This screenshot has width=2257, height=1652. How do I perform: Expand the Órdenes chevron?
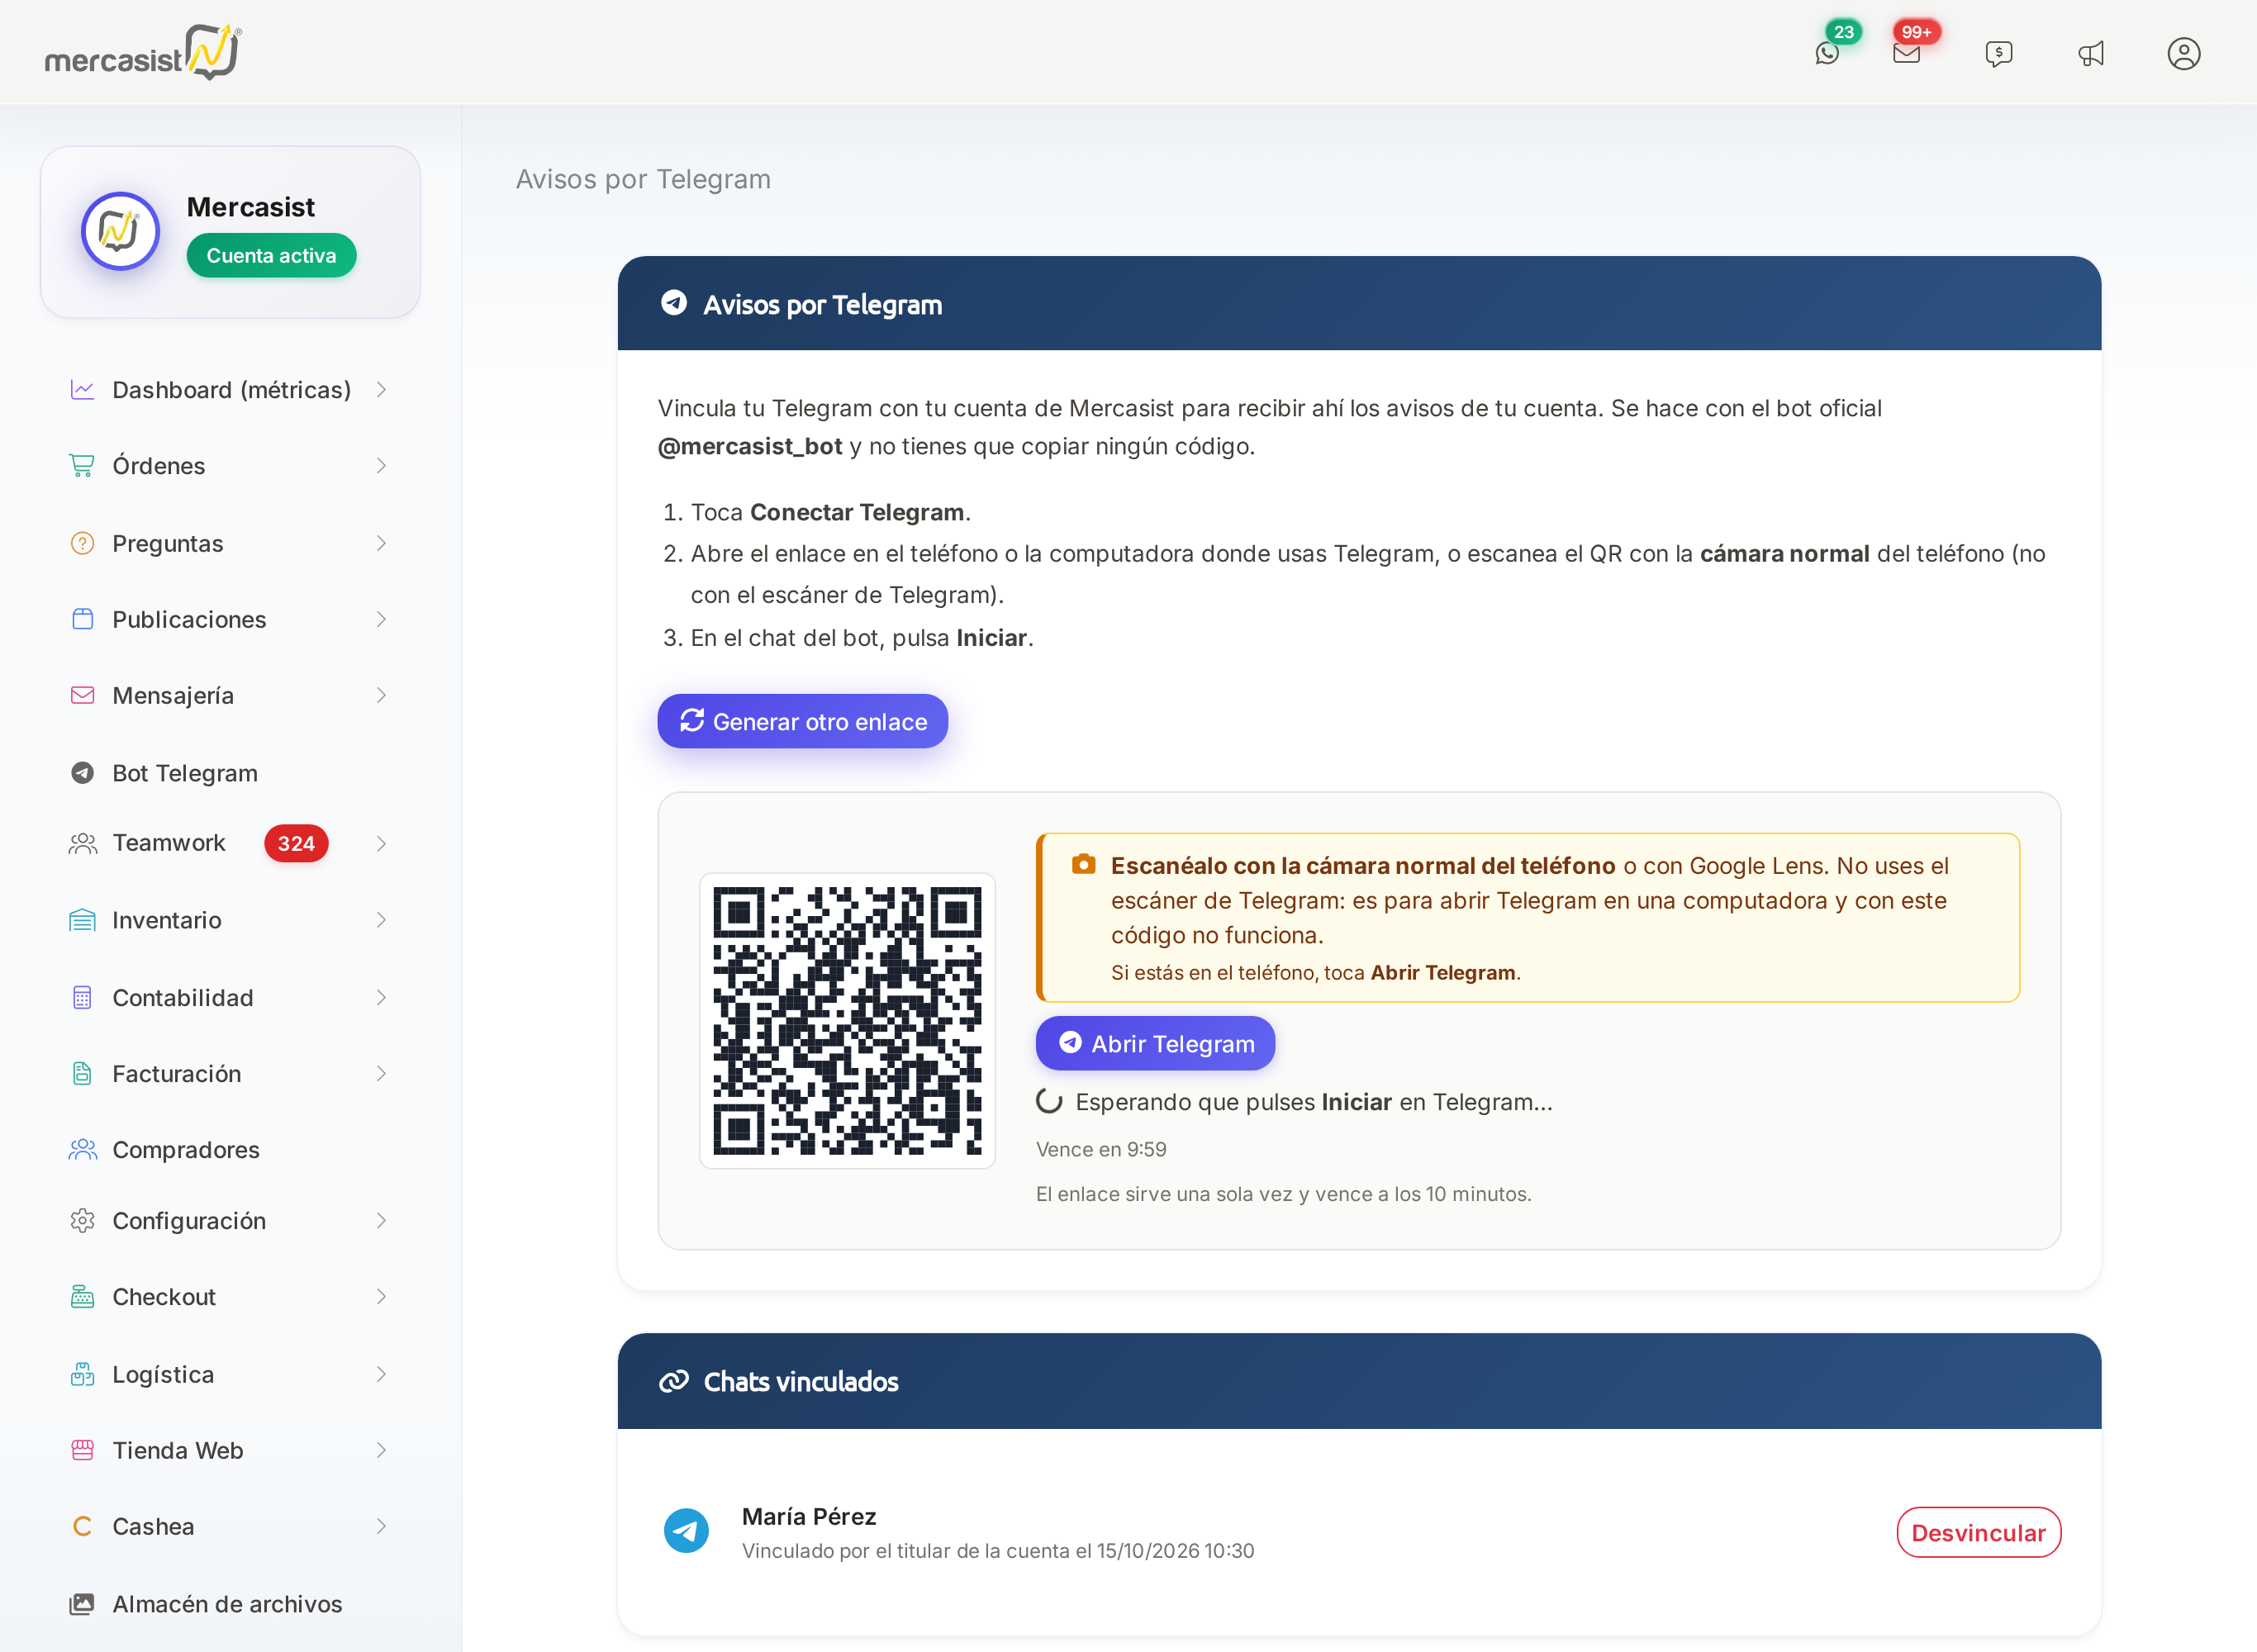click(381, 465)
